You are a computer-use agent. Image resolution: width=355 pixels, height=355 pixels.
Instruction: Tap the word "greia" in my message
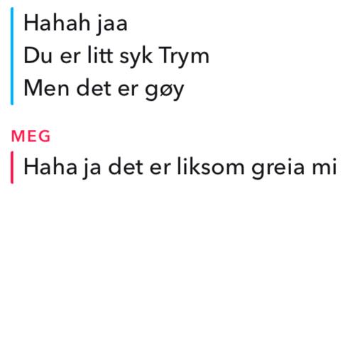[278, 168]
